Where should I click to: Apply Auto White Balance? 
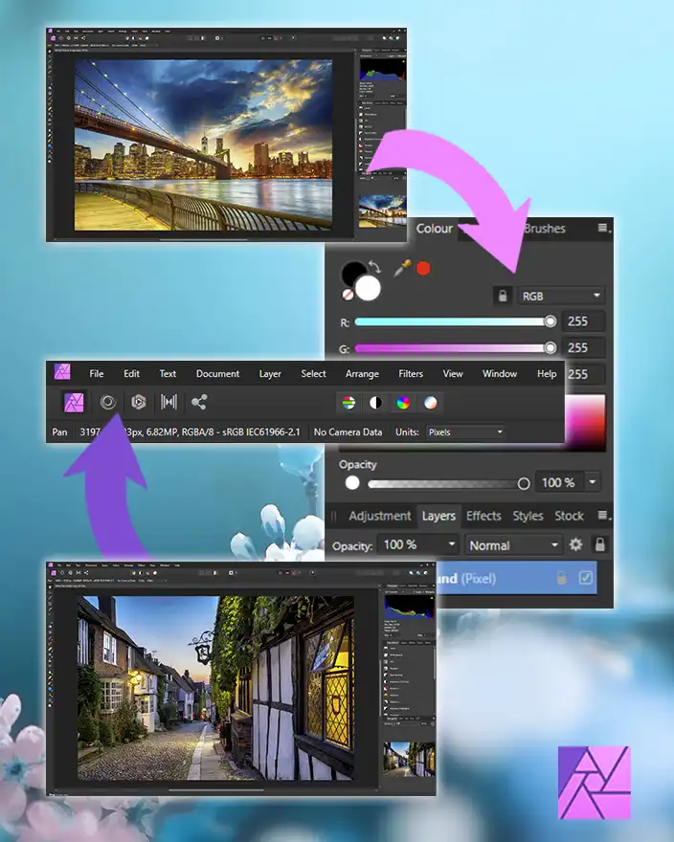pyautogui.click(x=432, y=403)
